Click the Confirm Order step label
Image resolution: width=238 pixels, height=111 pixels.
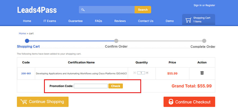(x=116, y=47)
